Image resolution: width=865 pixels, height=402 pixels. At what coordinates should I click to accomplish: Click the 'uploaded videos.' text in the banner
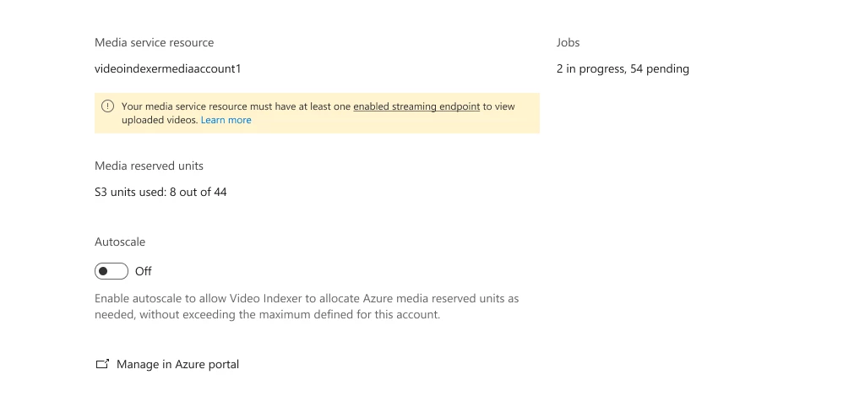pos(160,120)
